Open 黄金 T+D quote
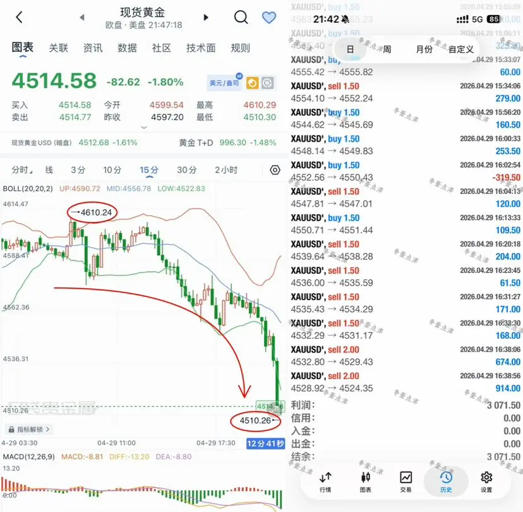523x512 pixels. point(227,143)
